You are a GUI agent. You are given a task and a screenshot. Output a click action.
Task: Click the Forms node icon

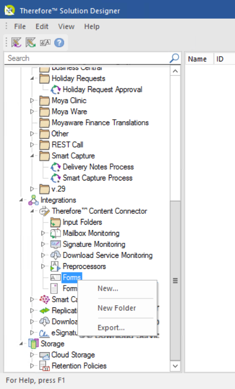[x=56, y=277]
